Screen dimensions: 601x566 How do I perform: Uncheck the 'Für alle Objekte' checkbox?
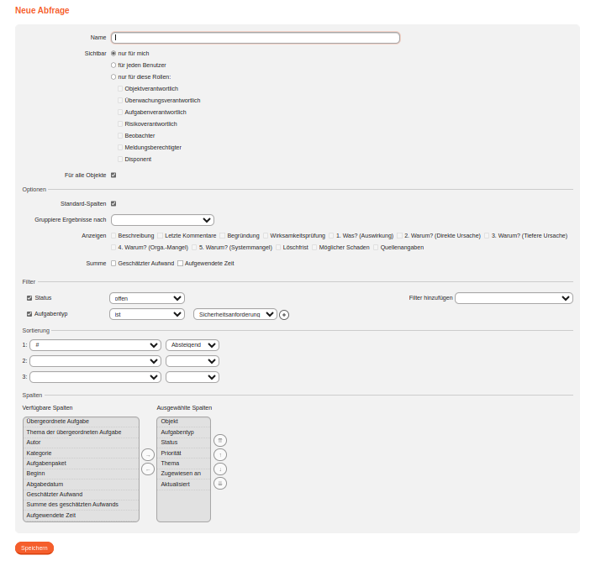pos(113,175)
